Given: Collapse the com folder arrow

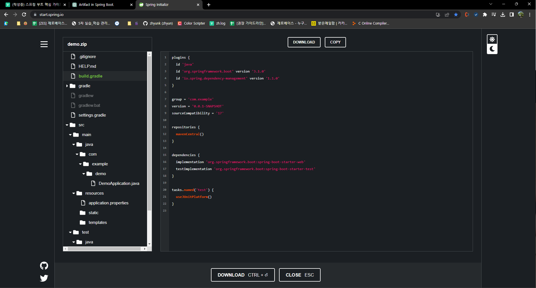Looking at the screenshot, I should click(77, 154).
